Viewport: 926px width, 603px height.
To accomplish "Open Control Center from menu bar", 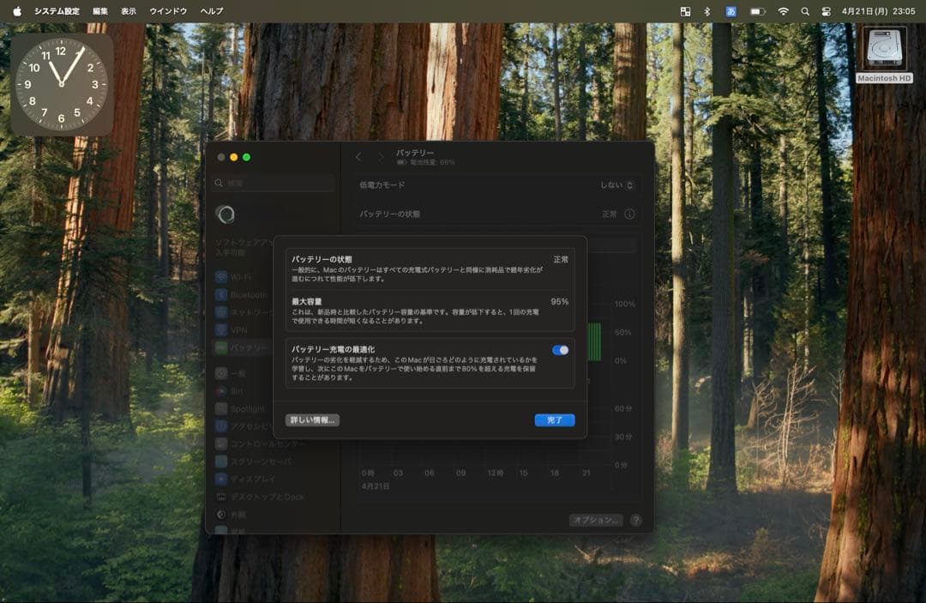I will click(827, 11).
